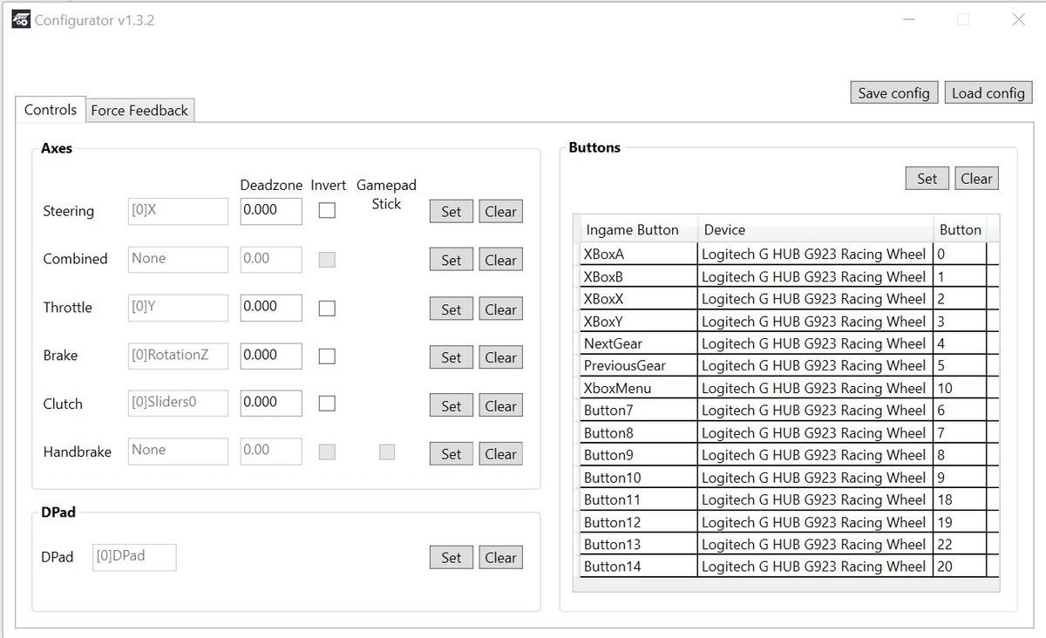The width and height of the screenshot is (1046, 638).
Task: Click the Set button in Buttons panel
Action: click(927, 179)
